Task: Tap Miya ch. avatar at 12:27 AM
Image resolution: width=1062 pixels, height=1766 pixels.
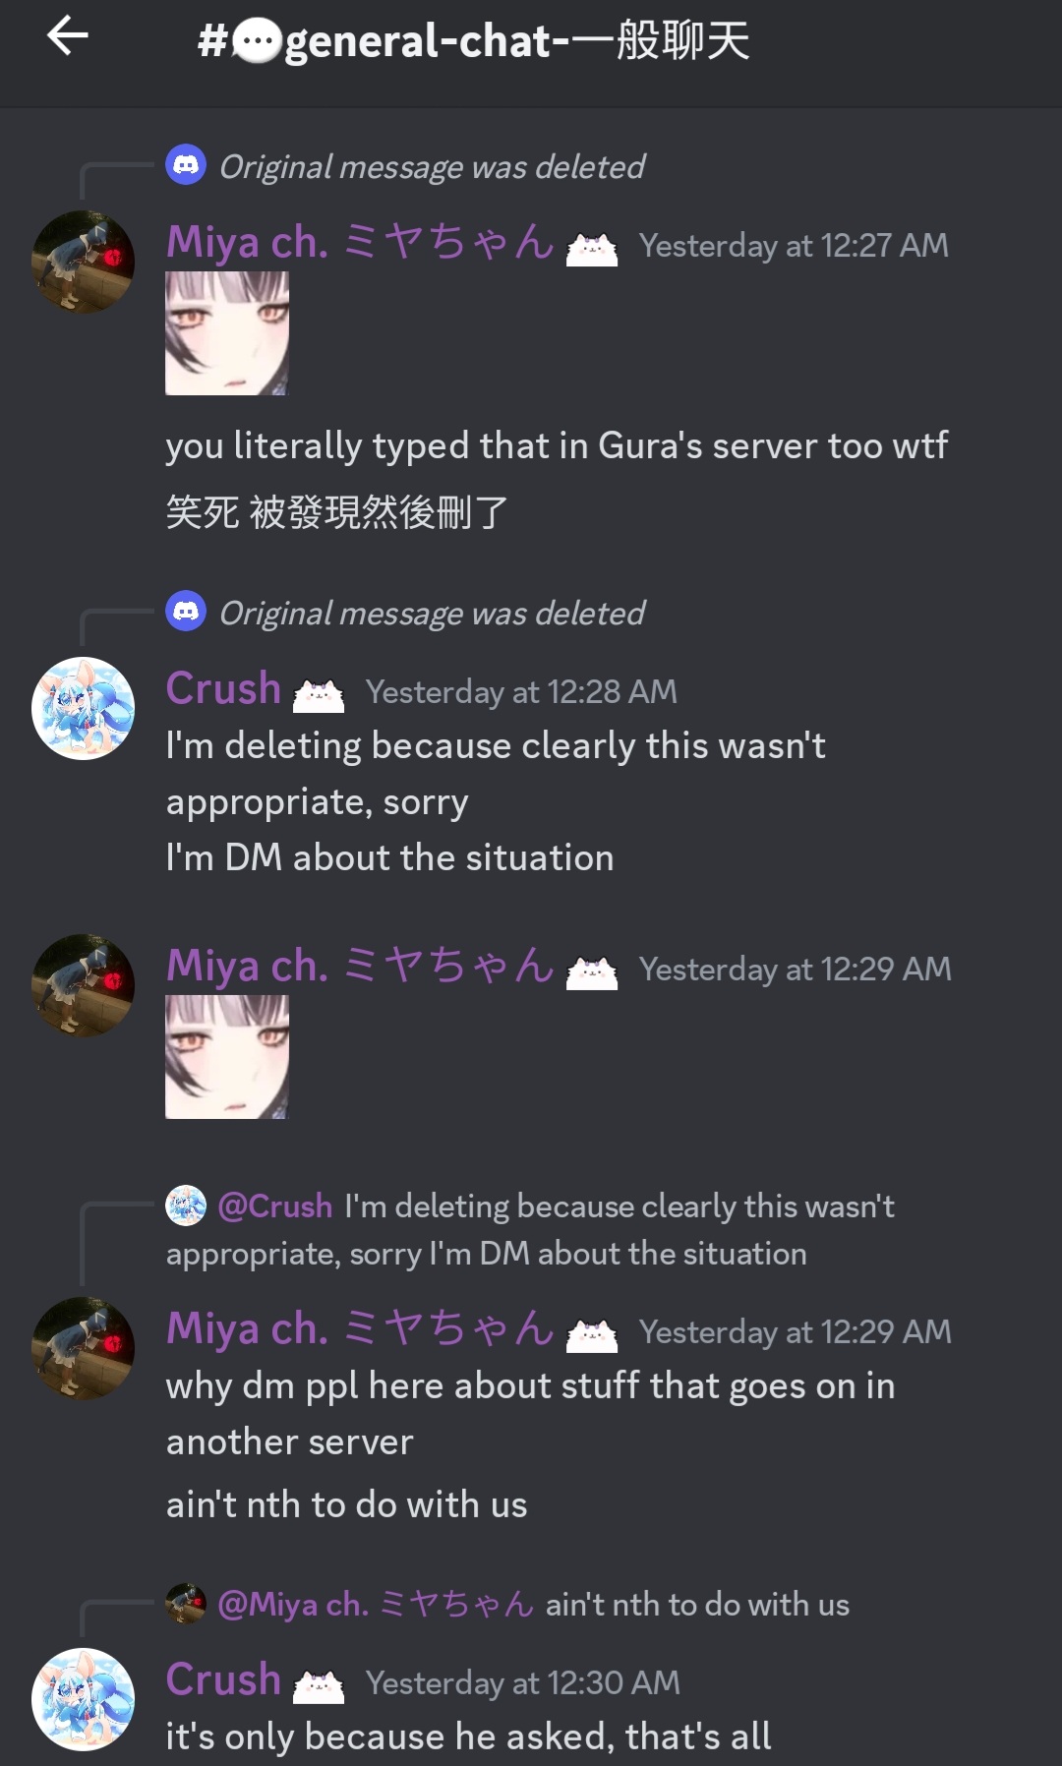Action: pos(84,262)
